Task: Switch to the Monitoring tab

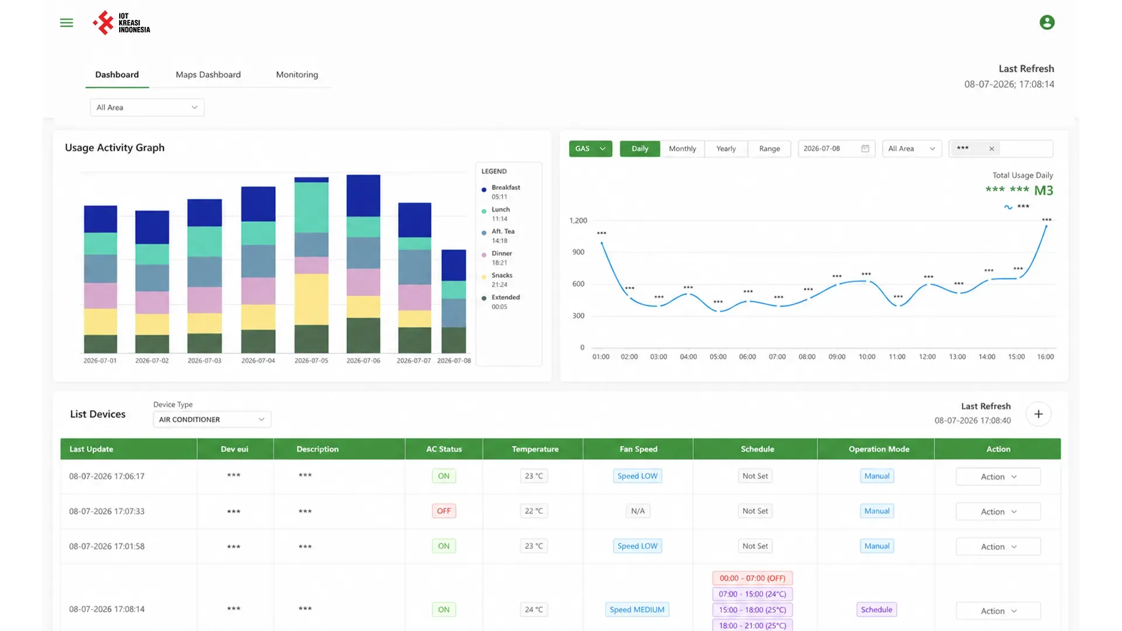Action: pos(297,75)
